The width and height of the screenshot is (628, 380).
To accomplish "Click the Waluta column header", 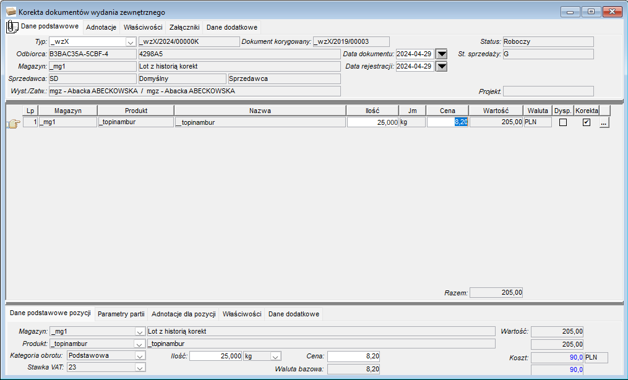I will (538, 111).
